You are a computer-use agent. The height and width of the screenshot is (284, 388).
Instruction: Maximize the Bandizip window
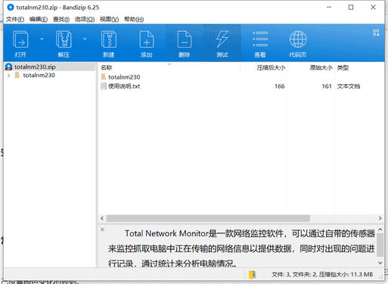351,8
